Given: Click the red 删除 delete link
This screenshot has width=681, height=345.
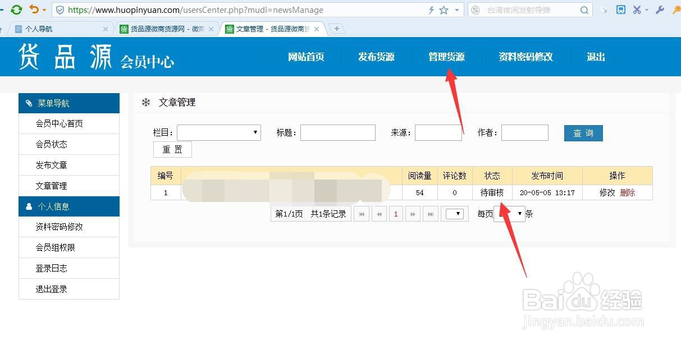Looking at the screenshot, I should [629, 192].
